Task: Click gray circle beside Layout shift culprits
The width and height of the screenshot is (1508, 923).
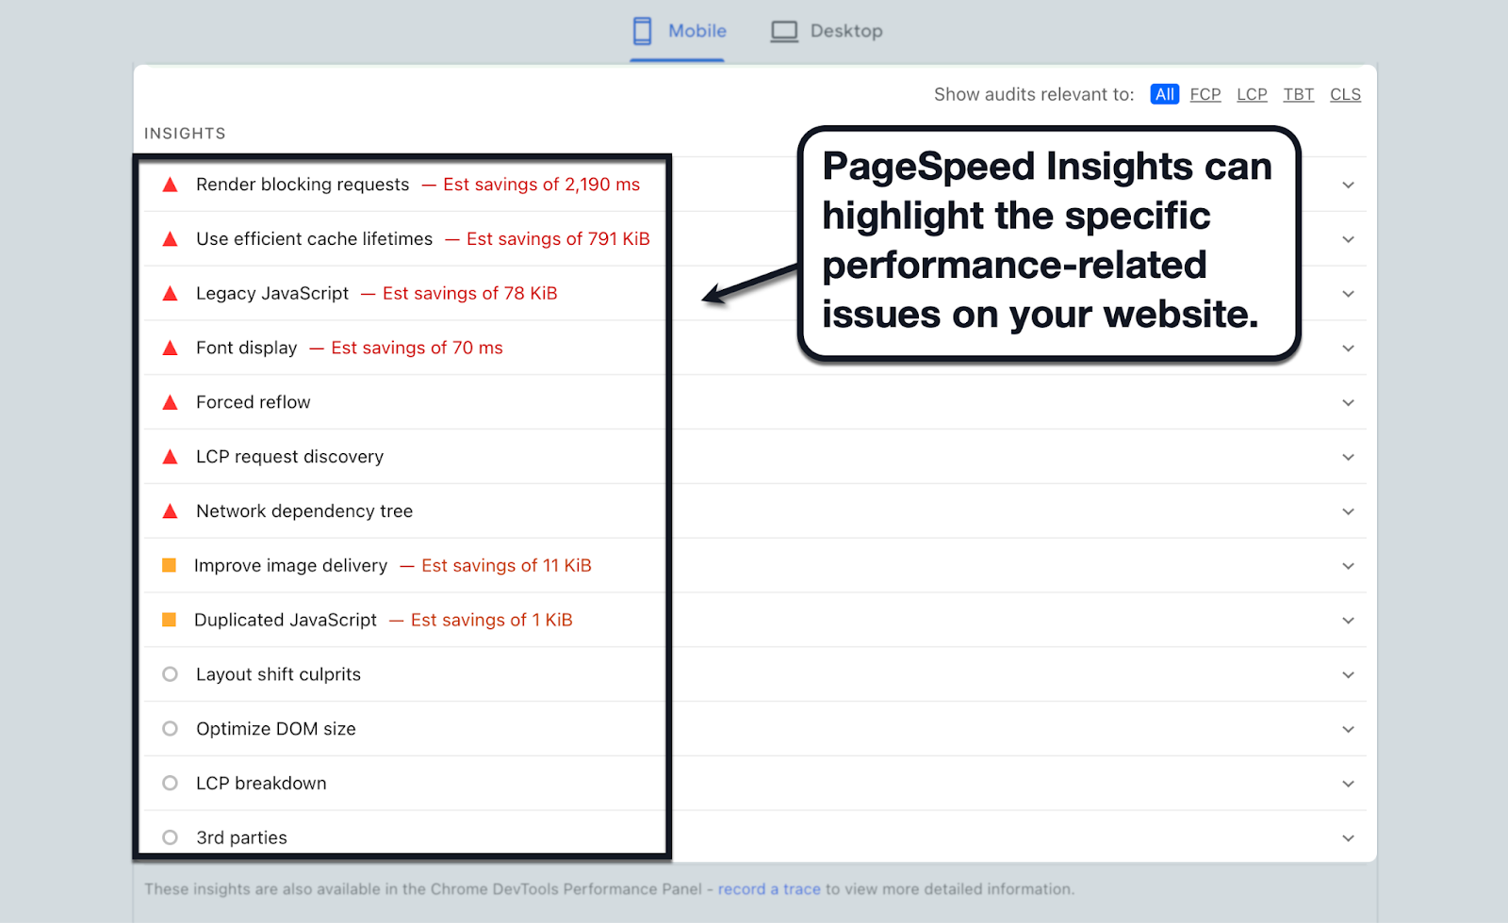Action: pyautogui.click(x=170, y=674)
